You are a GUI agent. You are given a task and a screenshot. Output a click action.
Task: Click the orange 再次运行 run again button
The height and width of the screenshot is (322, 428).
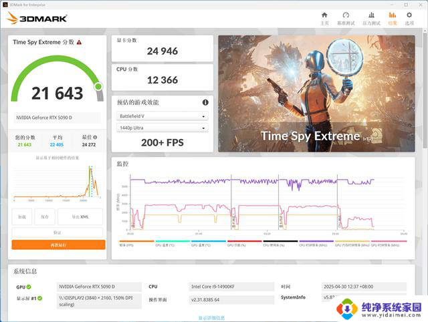click(58, 245)
